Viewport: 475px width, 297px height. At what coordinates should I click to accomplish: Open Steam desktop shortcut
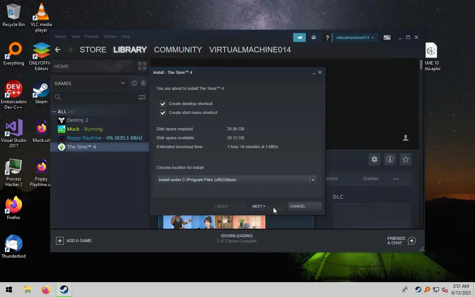(x=41, y=92)
